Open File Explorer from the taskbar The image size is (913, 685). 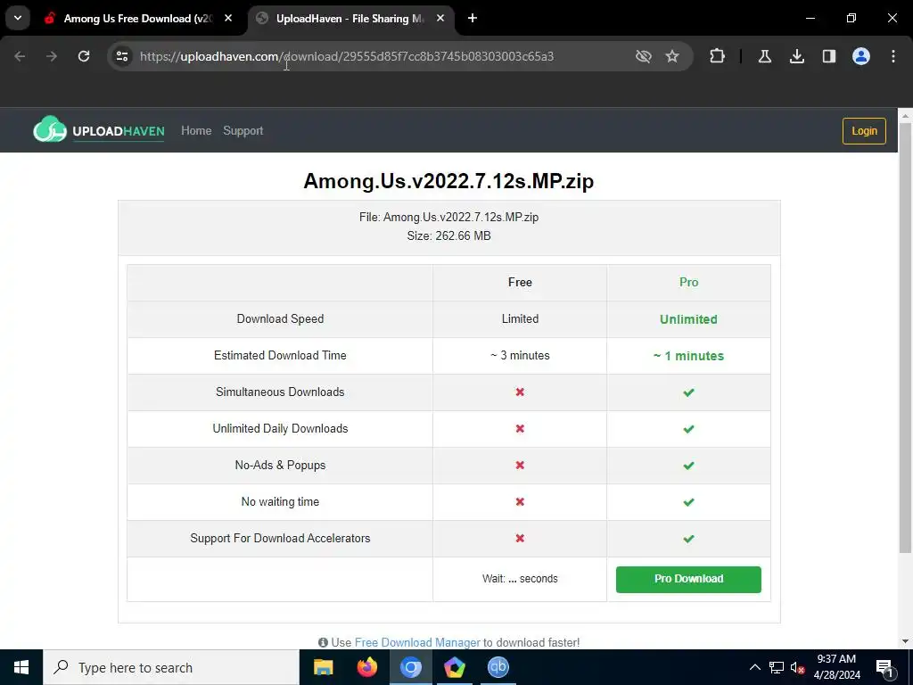click(x=323, y=667)
